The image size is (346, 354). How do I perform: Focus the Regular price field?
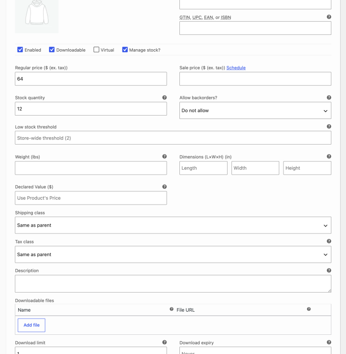pyautogui.click(x=91, y=79)
